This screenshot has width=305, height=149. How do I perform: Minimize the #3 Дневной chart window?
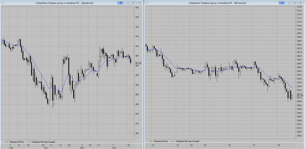128,3
